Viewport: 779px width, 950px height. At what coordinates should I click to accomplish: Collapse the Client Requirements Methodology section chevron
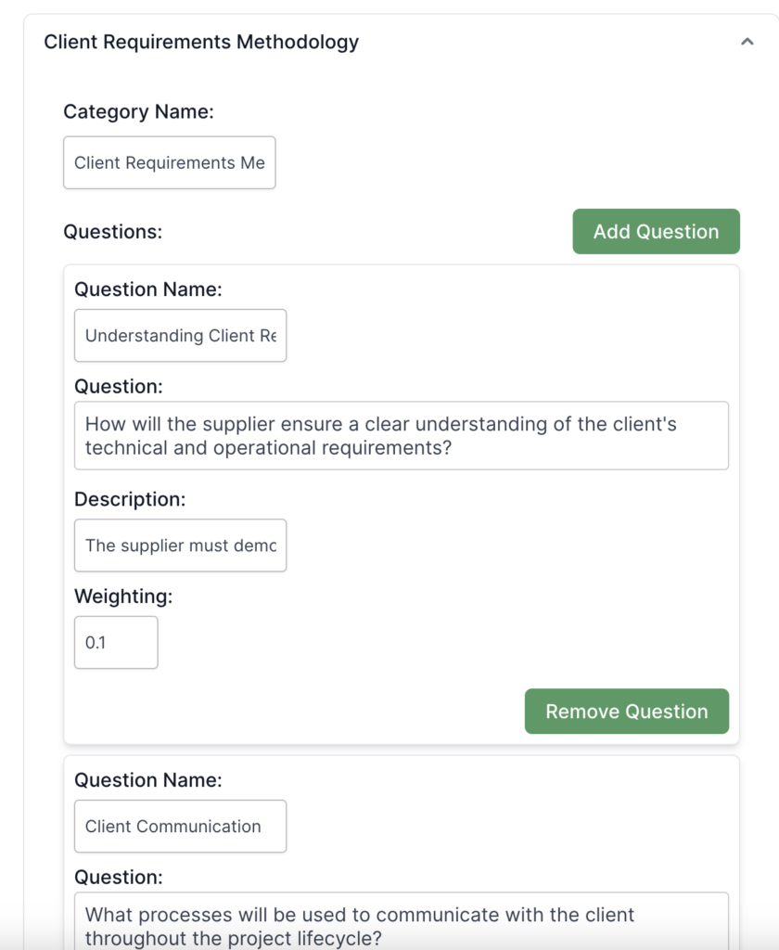pos(747,42)
